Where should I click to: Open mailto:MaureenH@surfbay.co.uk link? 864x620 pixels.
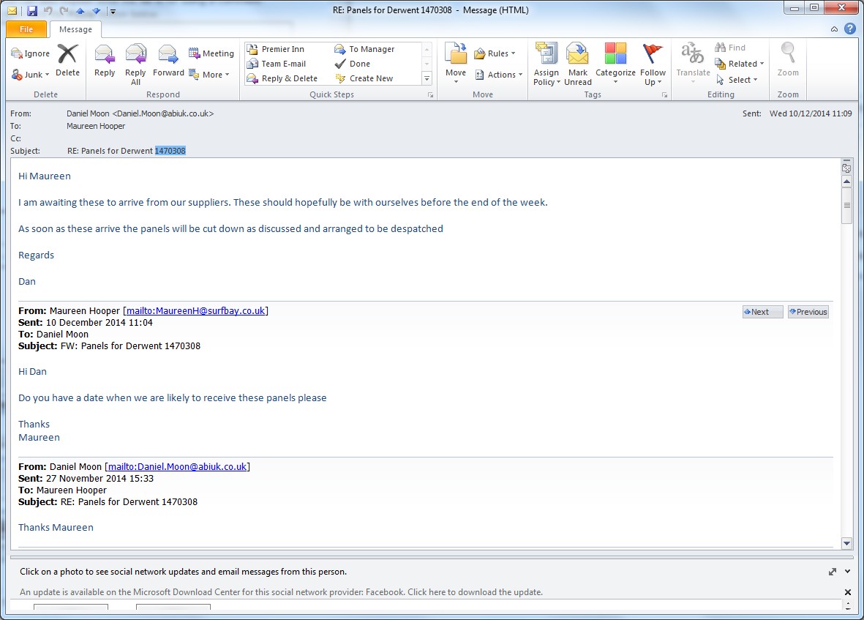click(195, 311)
